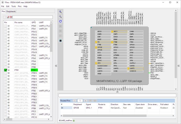Open the Help menu
Viewport: 181px width, 124px height.
25,6
